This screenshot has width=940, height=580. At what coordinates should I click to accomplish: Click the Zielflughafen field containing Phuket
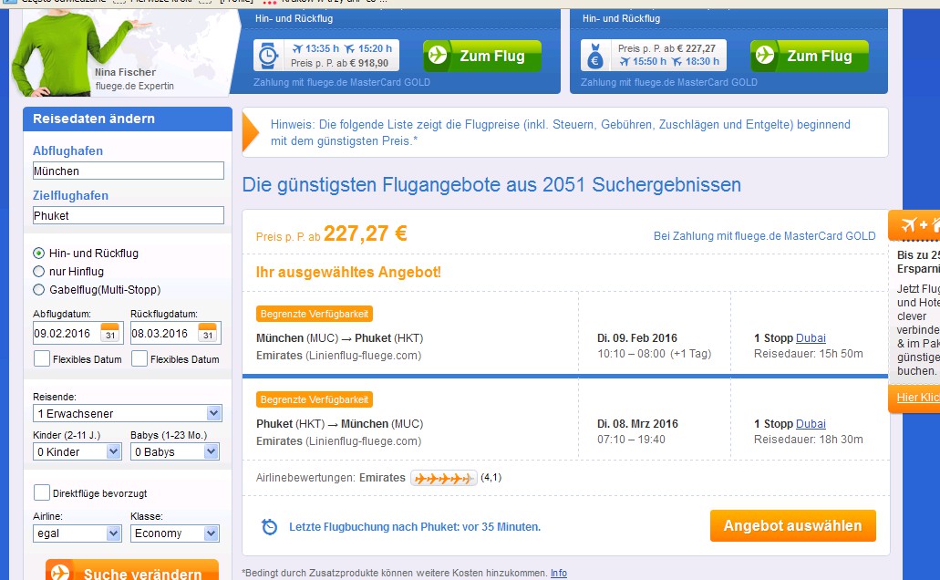point(129,215)
